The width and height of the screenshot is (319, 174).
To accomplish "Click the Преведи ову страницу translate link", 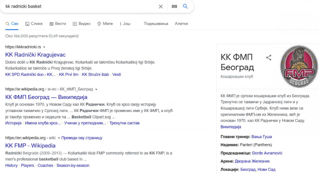I will pyautogui.click(x=82, y=138).
